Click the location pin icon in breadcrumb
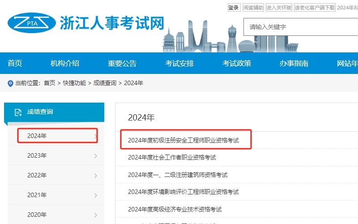358x224 pixels. (10, 83)
